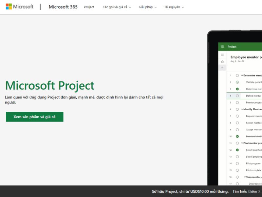
Task: Collapse the Train mentors group chevron
Action: tap(245, 177)
